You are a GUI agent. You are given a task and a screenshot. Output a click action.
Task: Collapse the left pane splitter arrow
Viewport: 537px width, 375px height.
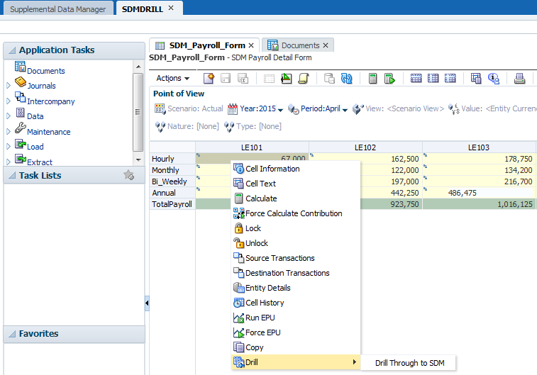pyautogui.click(x=147, y=303)
